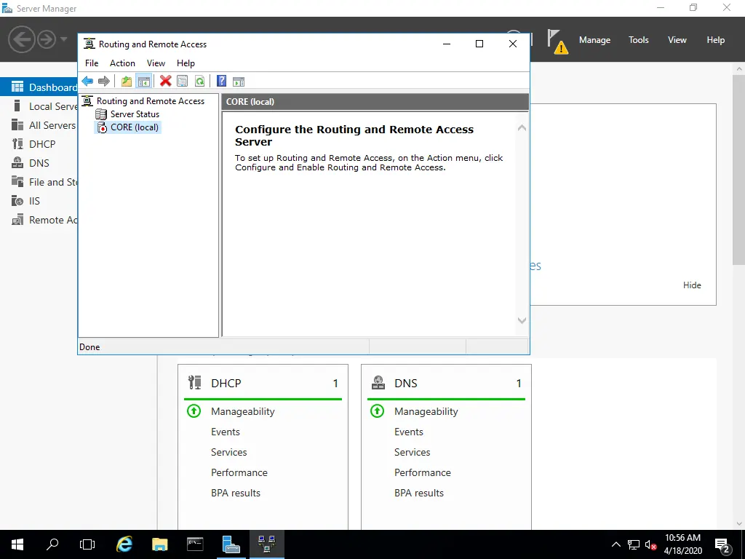Click the DNS tile title

[x=406, y=383]
